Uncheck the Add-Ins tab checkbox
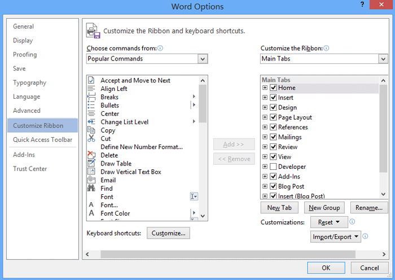The width and height of the screenshot is (395, 280). 273,176
